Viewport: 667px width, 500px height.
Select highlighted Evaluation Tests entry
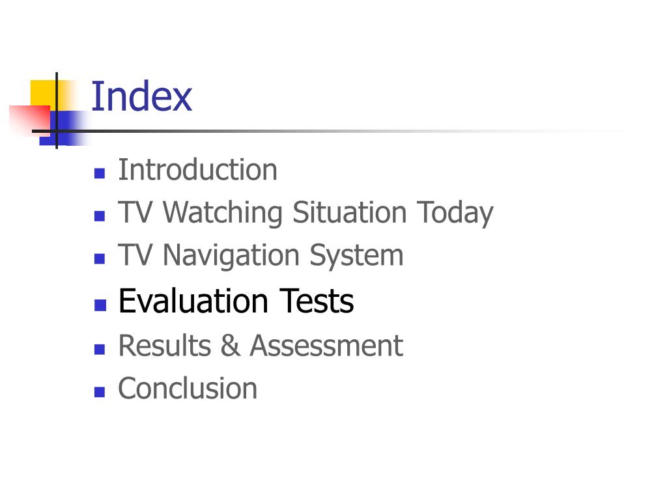[236, 301]
